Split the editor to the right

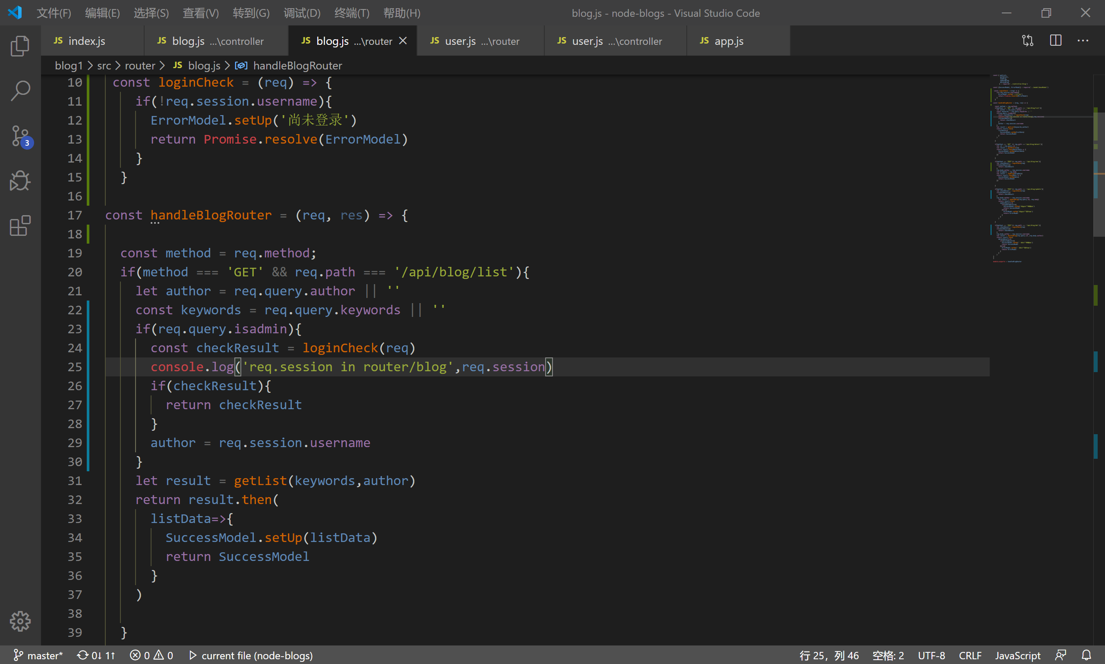(1056, 41)
